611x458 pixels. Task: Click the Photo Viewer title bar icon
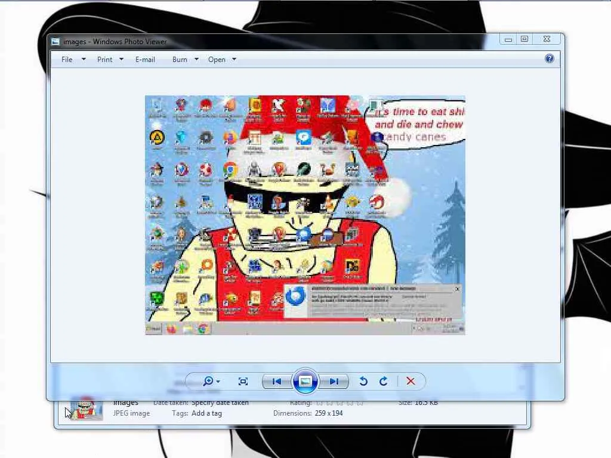55,42
